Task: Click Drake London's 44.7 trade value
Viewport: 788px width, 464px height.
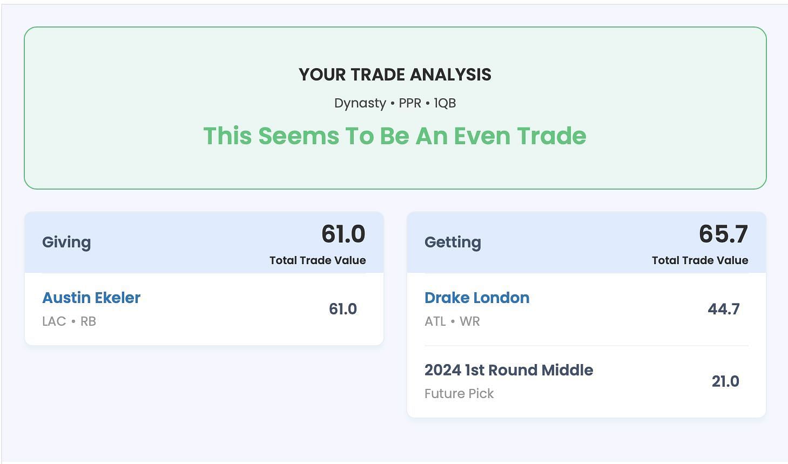Action: click(724, 309)
